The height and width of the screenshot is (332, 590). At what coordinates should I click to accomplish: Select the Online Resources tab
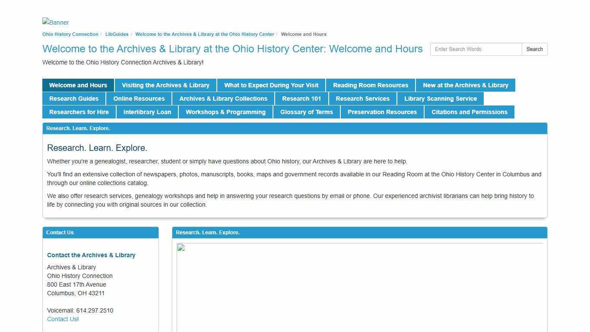click(x=139, y=99)
